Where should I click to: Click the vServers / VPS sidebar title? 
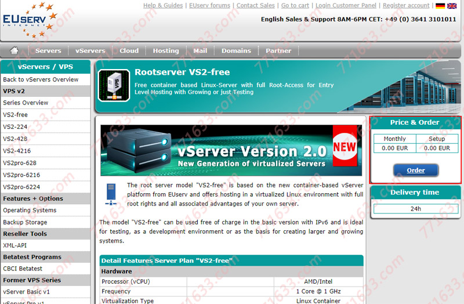pyautogui.click(x=46, y=67)
